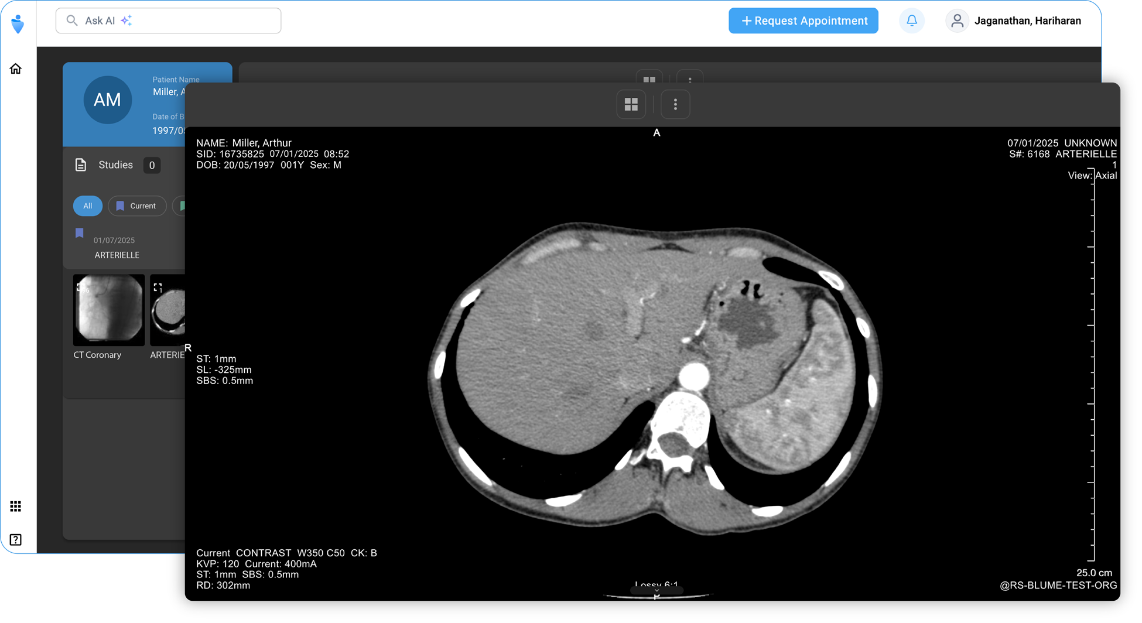Click the notification bell icon
The width and height of the screenshot is (1142, 623).
pos(912,21)
